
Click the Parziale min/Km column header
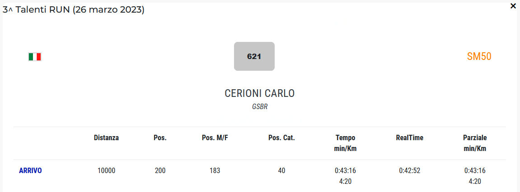click(474, 143)
